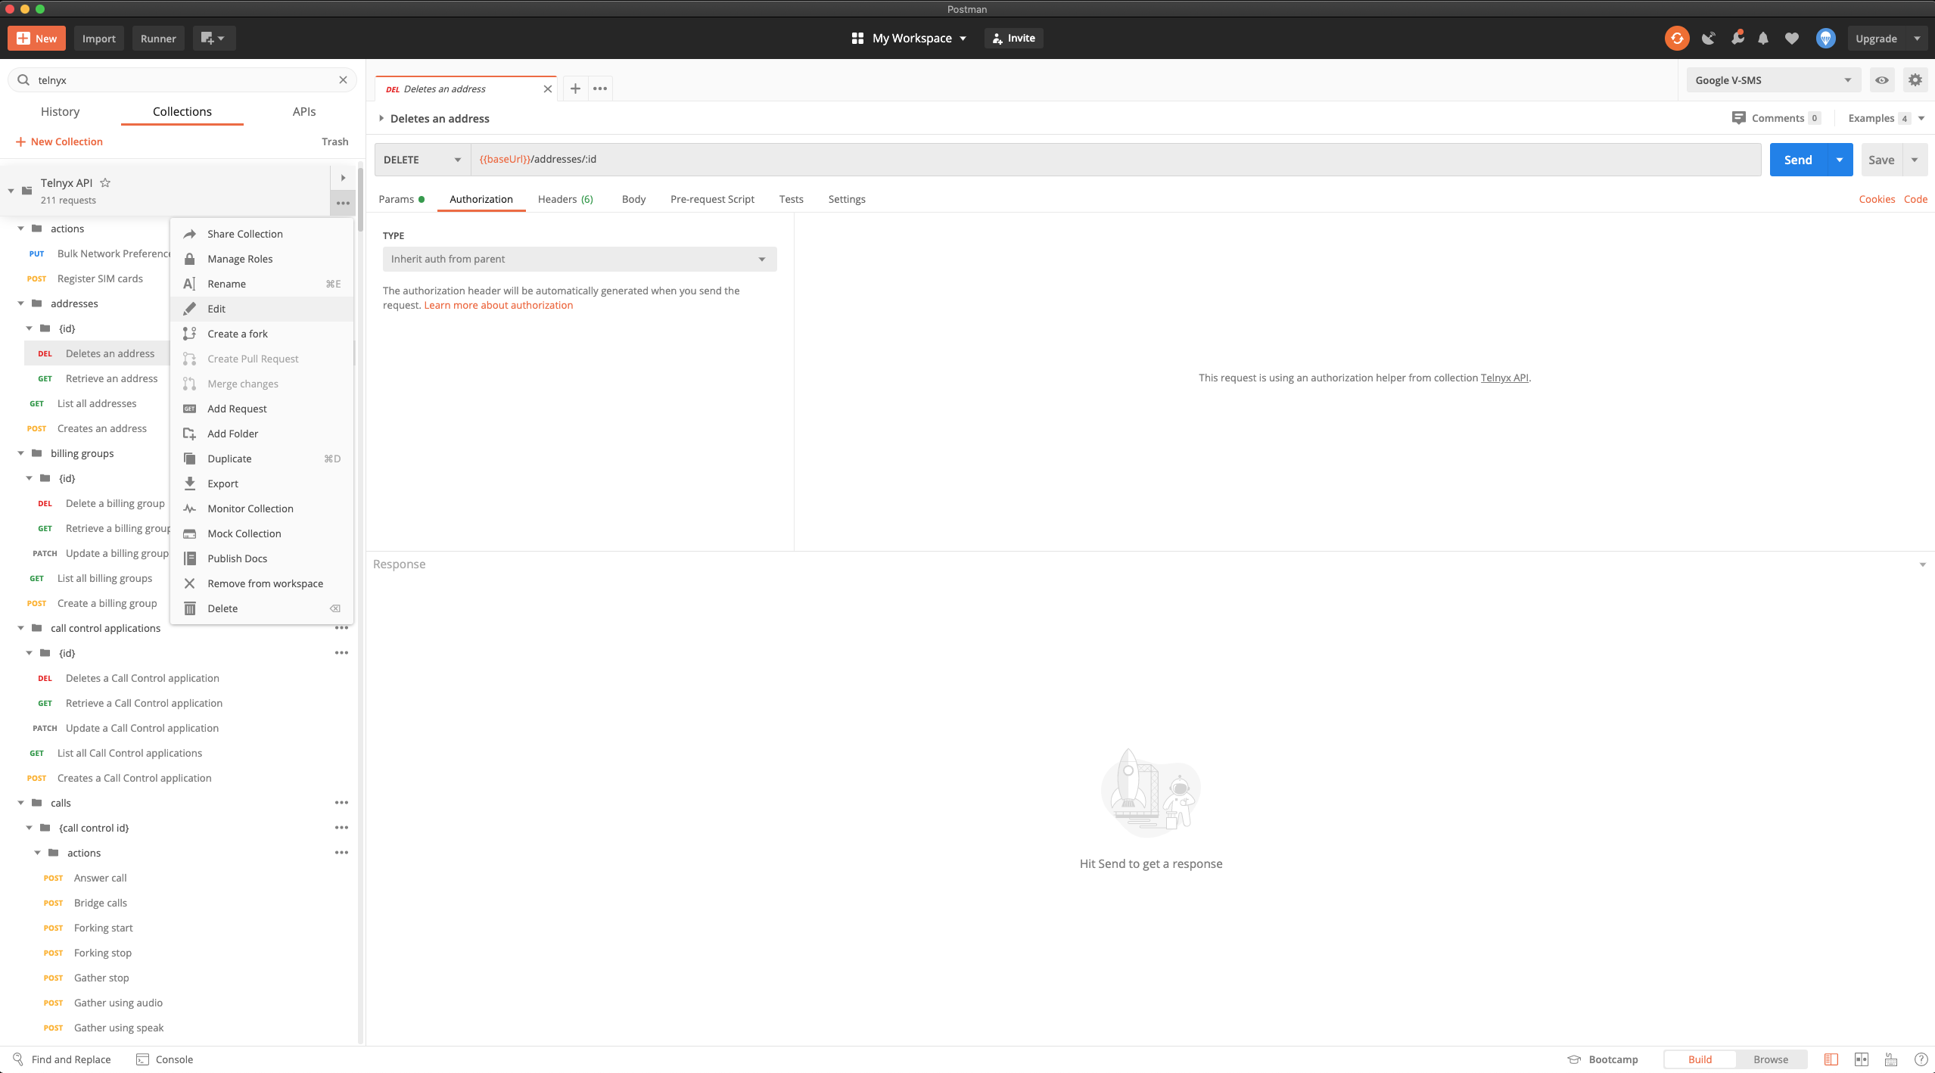Click the telnyx search field
The width and height of the screenshot is (1935, 1073).
182,80
